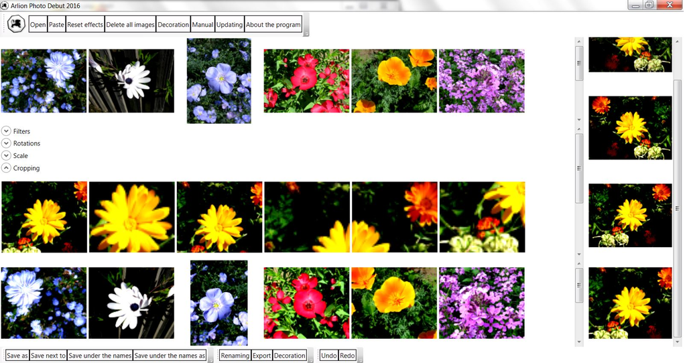Click the Save as button
Screen dimensions: 685x363
17,356
